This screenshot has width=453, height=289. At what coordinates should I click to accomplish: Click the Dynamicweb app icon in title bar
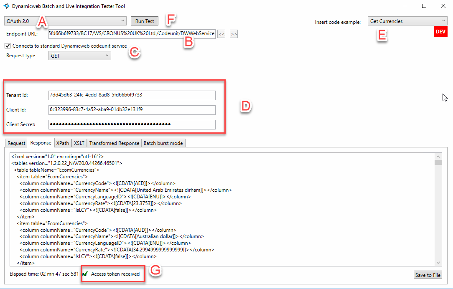(7, 6)
